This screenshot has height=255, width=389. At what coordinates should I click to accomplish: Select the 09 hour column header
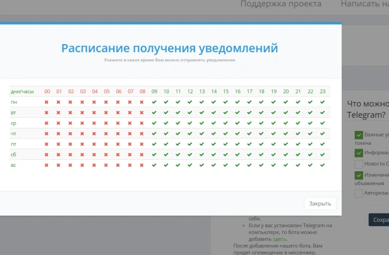[x=154, y=91]
